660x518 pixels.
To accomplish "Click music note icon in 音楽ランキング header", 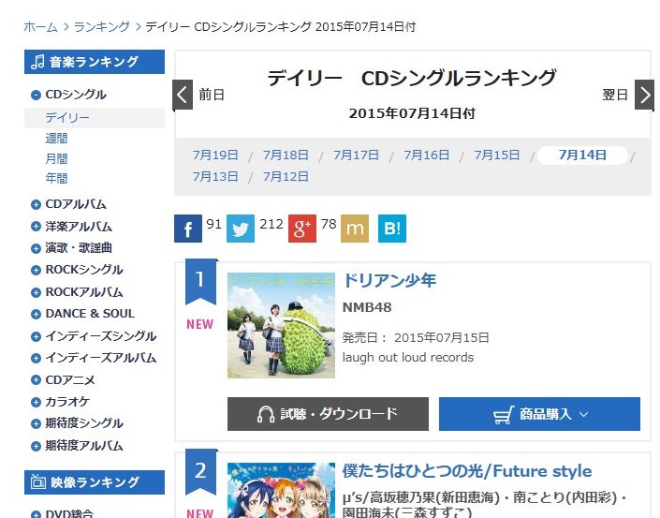I will pyautogui.click(x=37, y=62).
